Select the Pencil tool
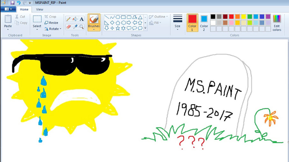The width and height of the screenshot is (289, 162). point(68,19)
